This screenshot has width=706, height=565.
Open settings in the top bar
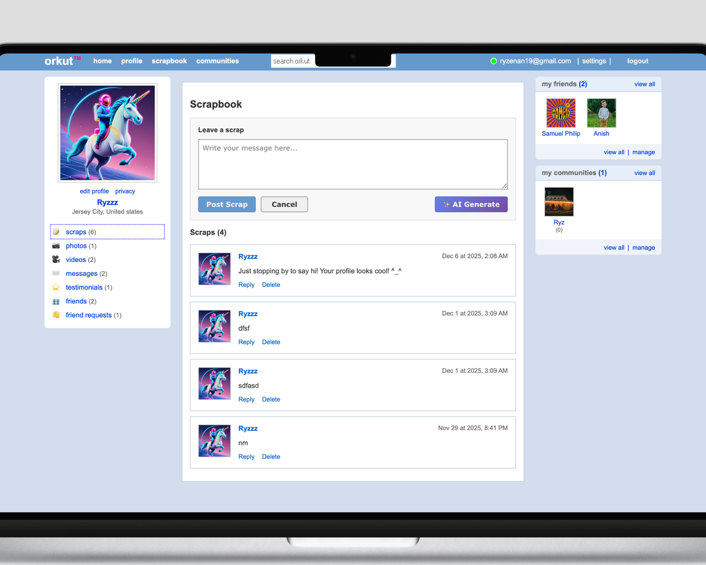(594, 61)
